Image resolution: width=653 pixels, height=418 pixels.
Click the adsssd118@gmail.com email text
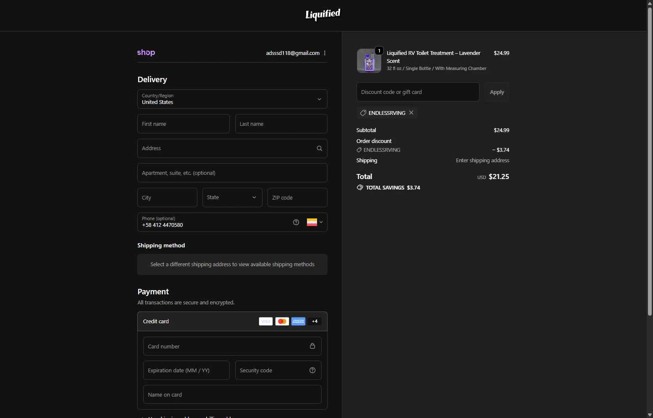point(293,53)
